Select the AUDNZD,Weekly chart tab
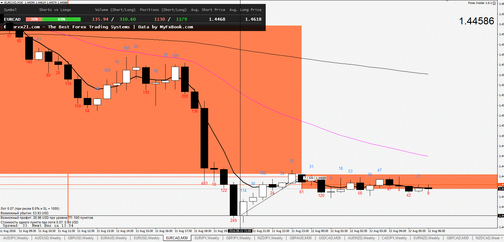Screen dimensions: 504x242 tap(361, 238)
